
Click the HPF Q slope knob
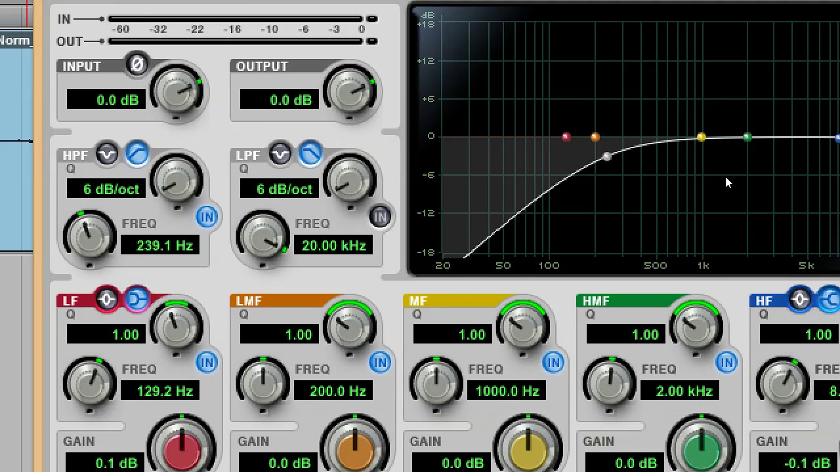177,181
